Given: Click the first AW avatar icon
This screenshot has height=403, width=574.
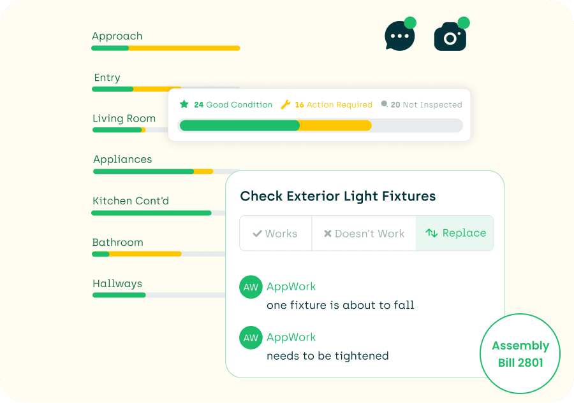Looking at the screenshot, I should [251, 287].
